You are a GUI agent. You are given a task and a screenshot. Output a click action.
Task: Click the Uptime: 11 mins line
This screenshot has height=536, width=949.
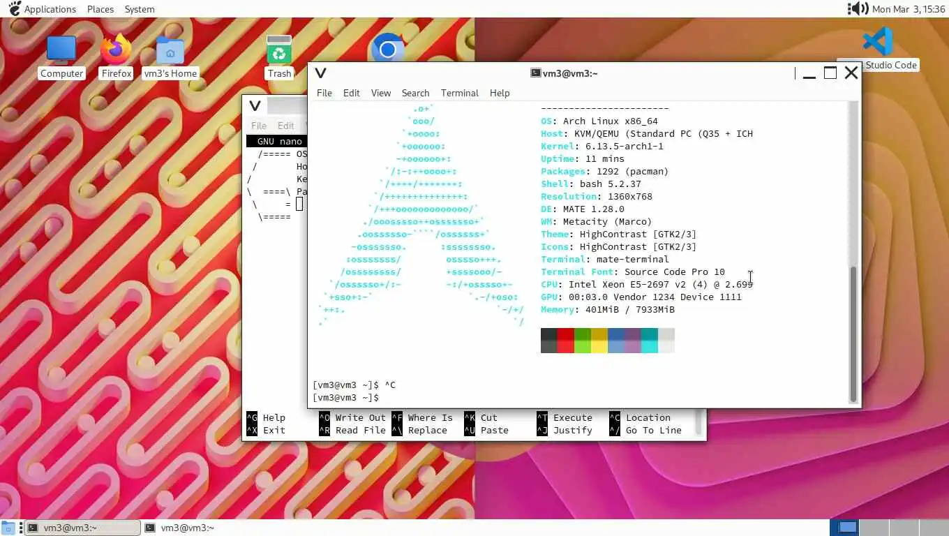coord(583,159)
